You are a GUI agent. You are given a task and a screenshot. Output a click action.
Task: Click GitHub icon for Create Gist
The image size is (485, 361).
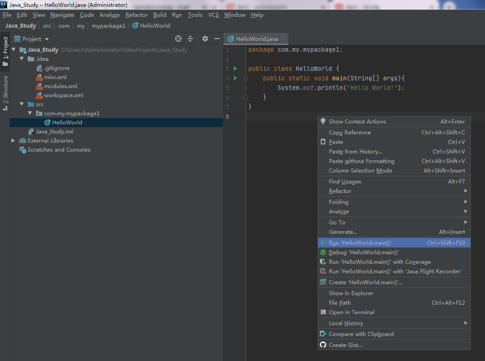323,345
